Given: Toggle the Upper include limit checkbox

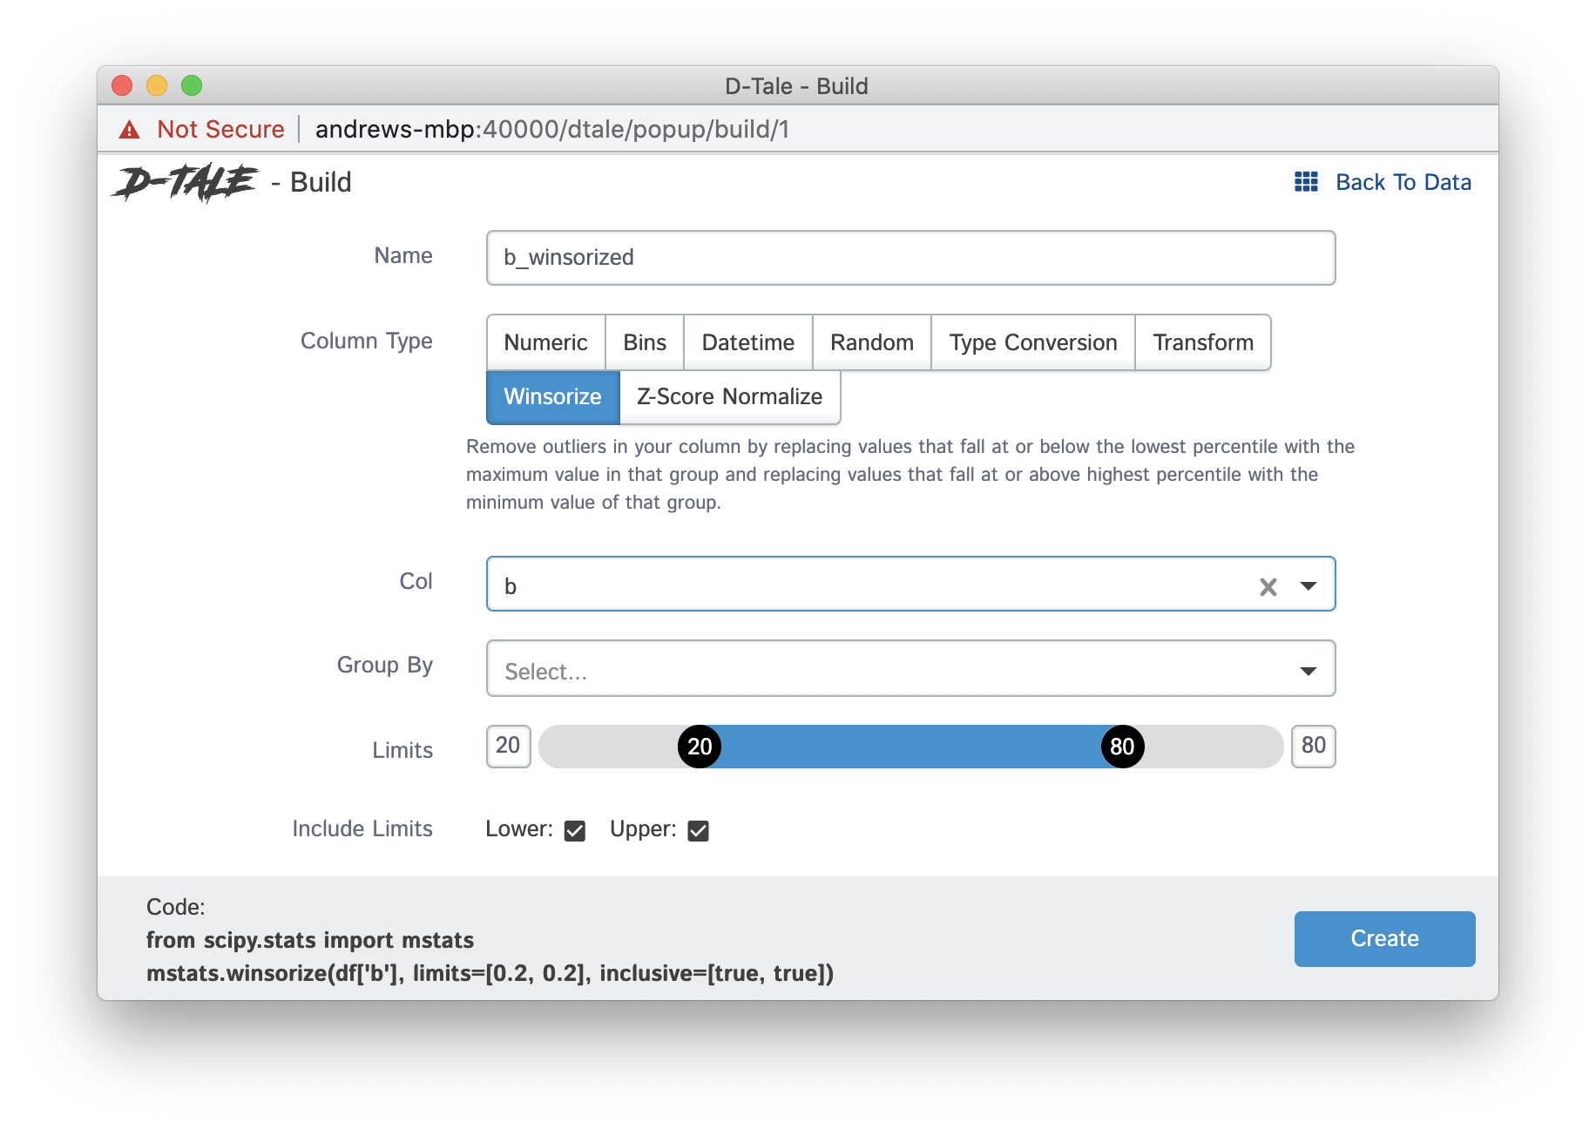Looking at the screenshot, I should [x=698, y=830].
